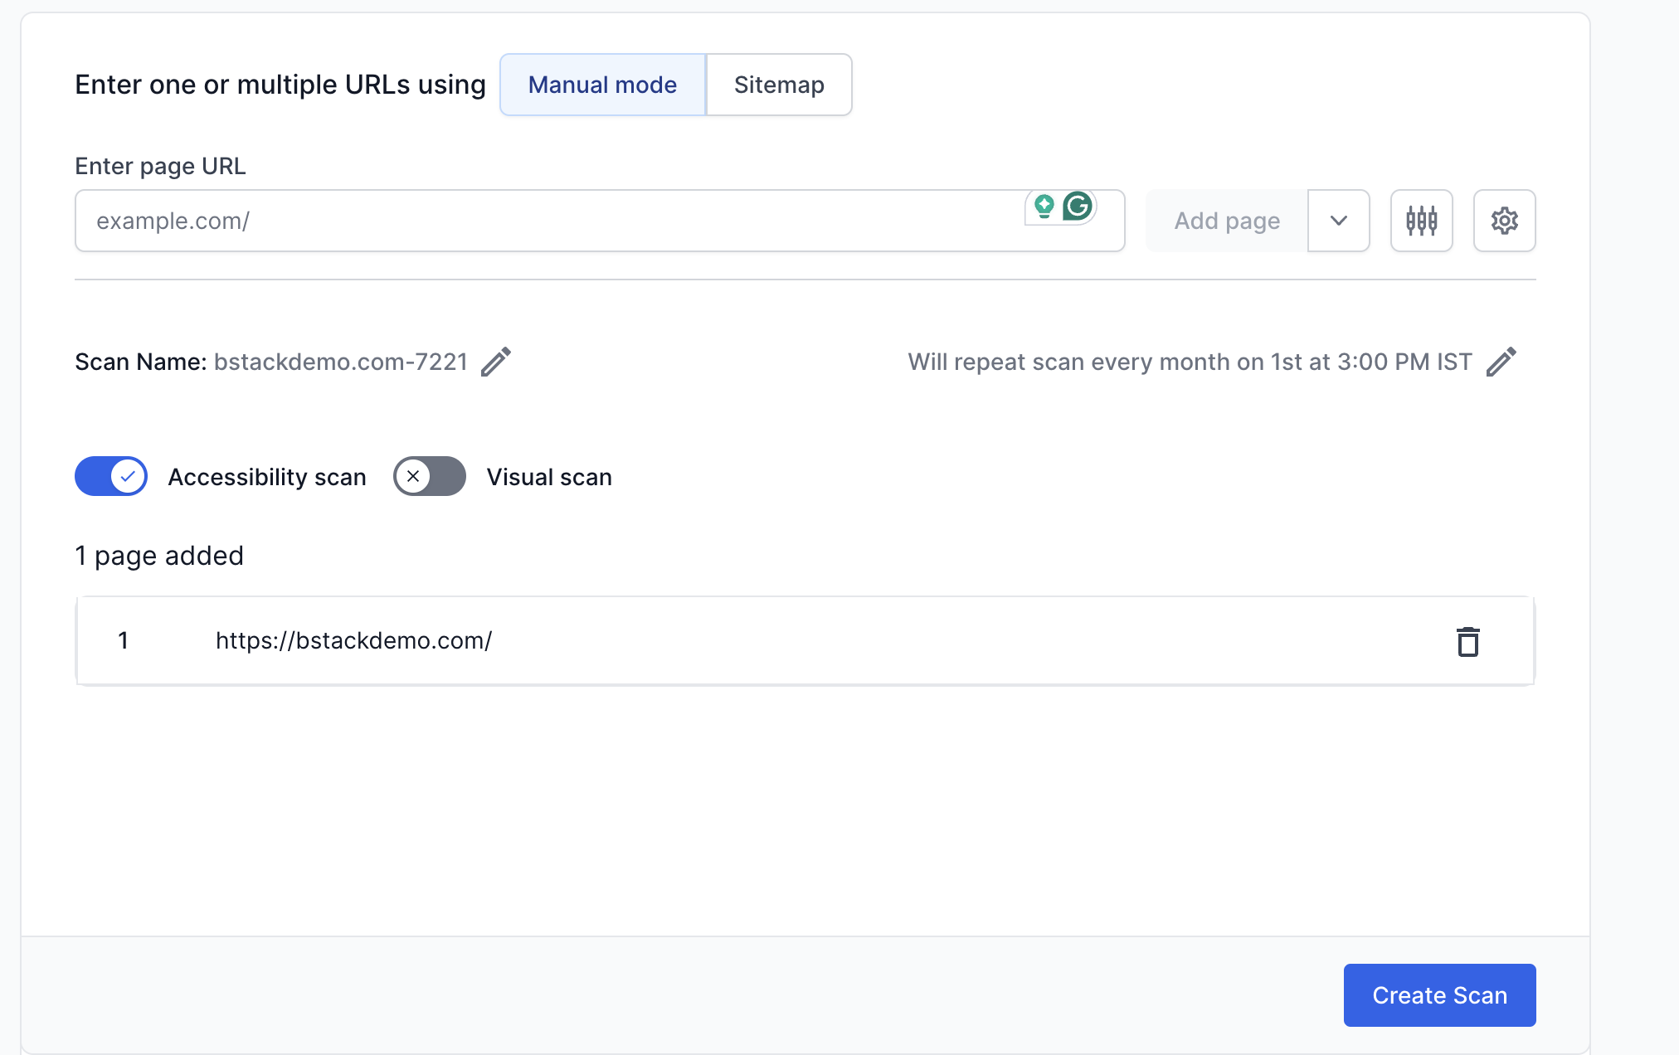Click the https://bstackdemo.com/ URL row

tap(353, 641)
